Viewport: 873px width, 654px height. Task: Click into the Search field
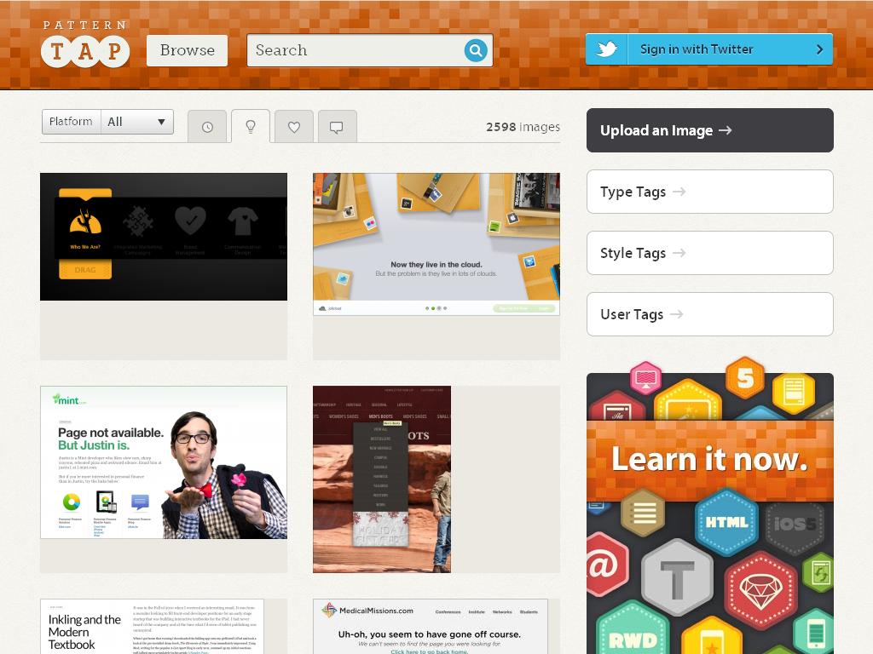pos(370,50)
